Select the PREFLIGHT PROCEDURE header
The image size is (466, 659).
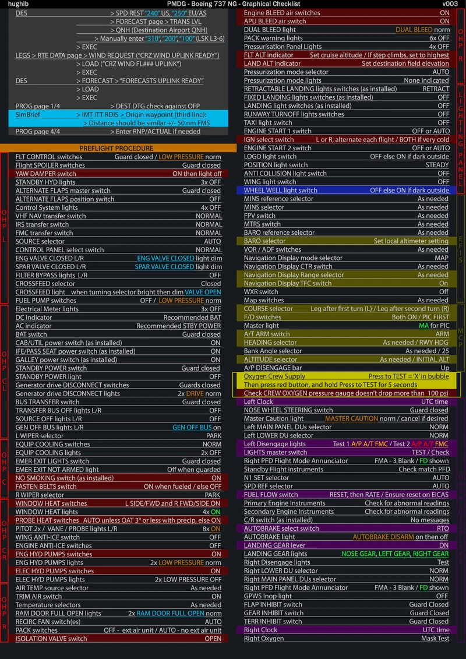[116, 149]
